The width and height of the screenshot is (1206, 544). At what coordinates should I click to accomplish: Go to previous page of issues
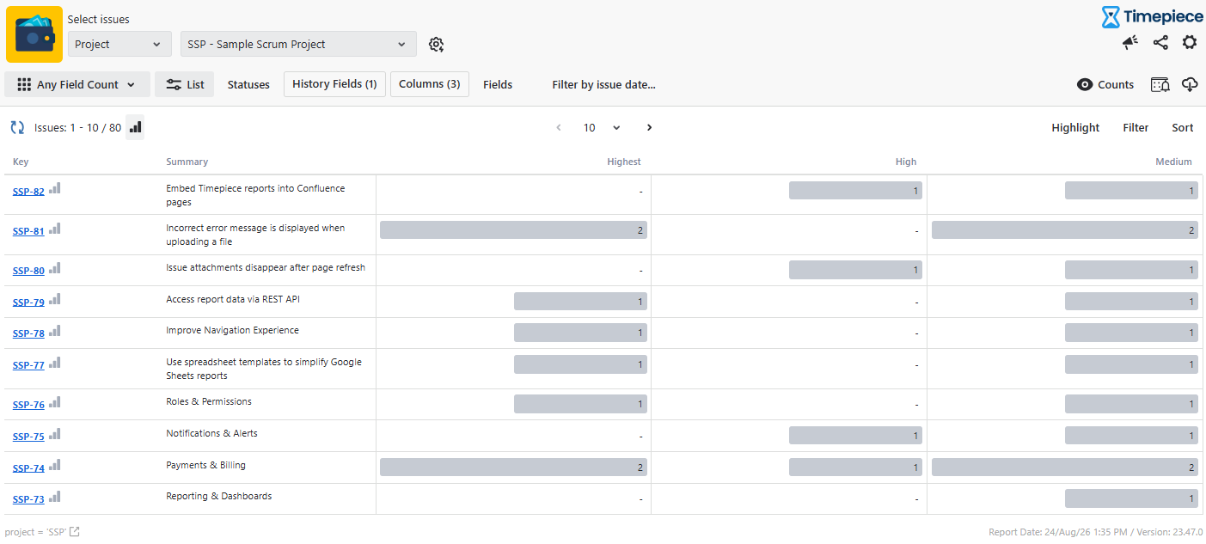click(x=559, y=127)
